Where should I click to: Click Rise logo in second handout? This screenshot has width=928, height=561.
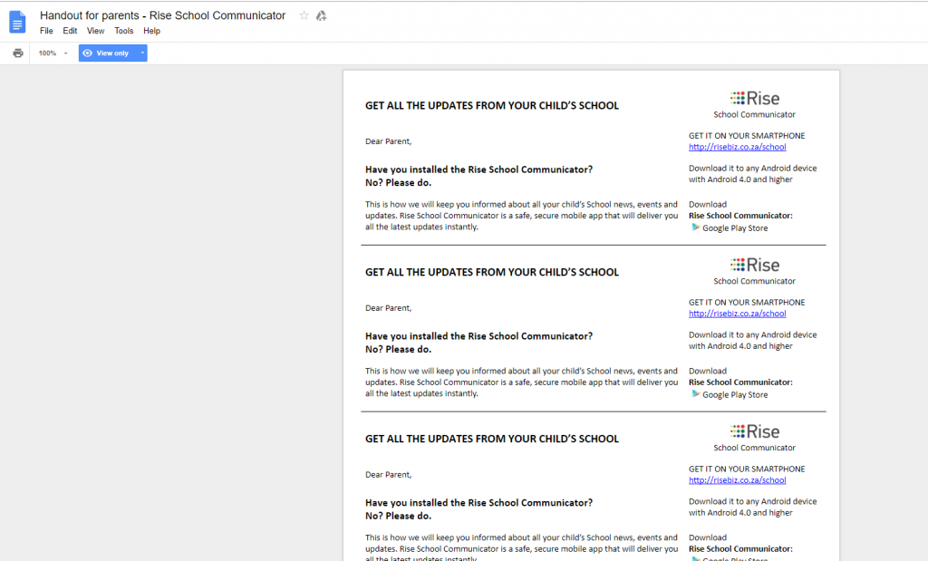coord(755,266)
